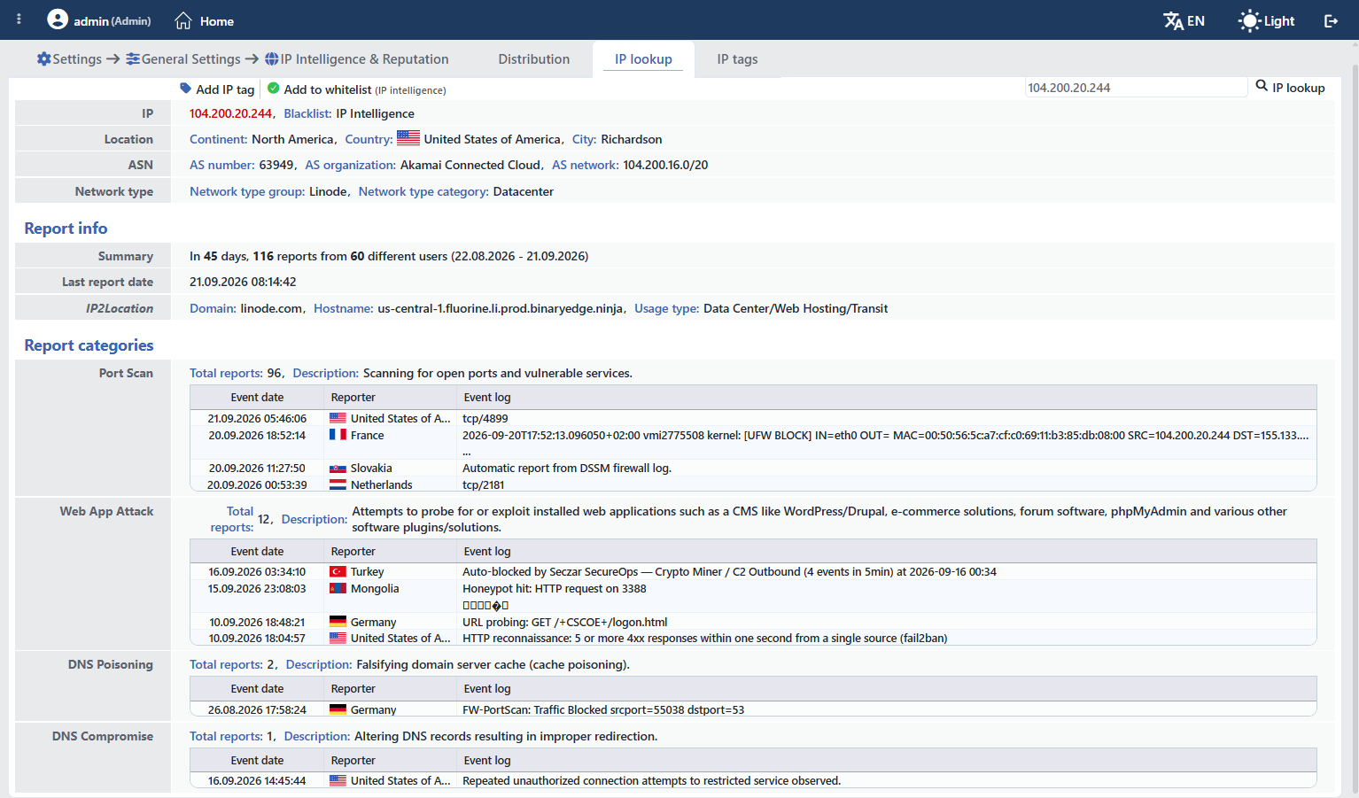Switch to the Distribution tab
This screenshot has height=798, width=1359.
click(x=534, y=59)
